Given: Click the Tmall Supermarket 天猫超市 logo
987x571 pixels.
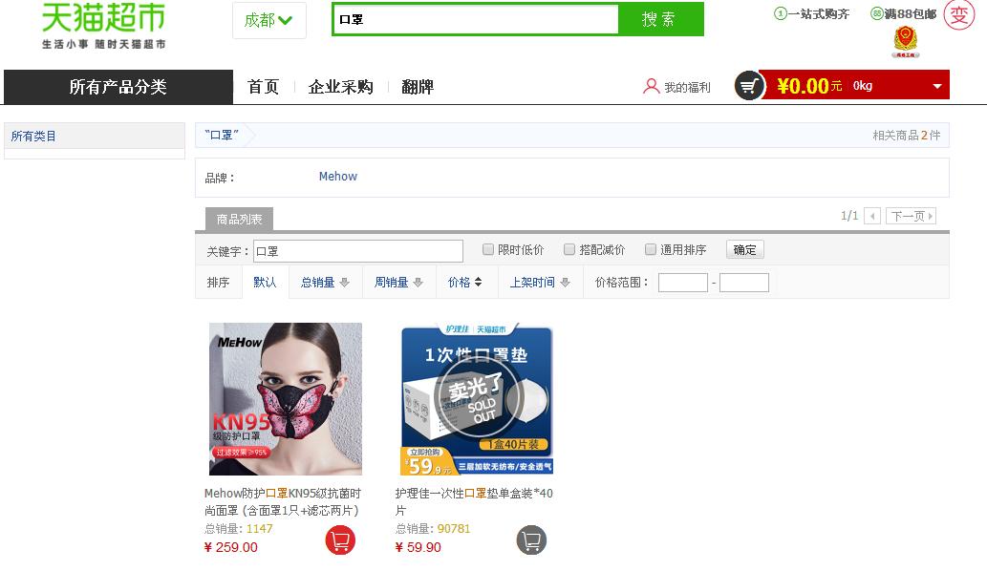Looking at the screenshot, I should 101,24.
